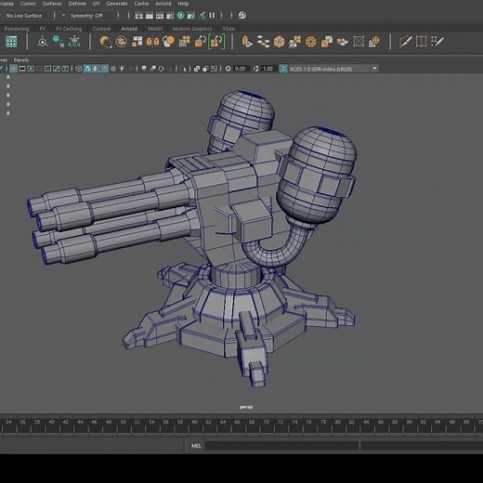This screenshot has width=483, height=483.
Task: Open the Generate menu
Action: pos(117,4)
